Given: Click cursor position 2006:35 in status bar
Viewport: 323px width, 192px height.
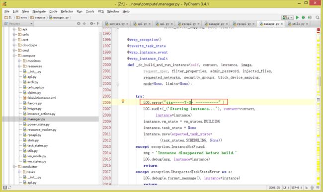Looking at the screenshot, I should point(274,188).
